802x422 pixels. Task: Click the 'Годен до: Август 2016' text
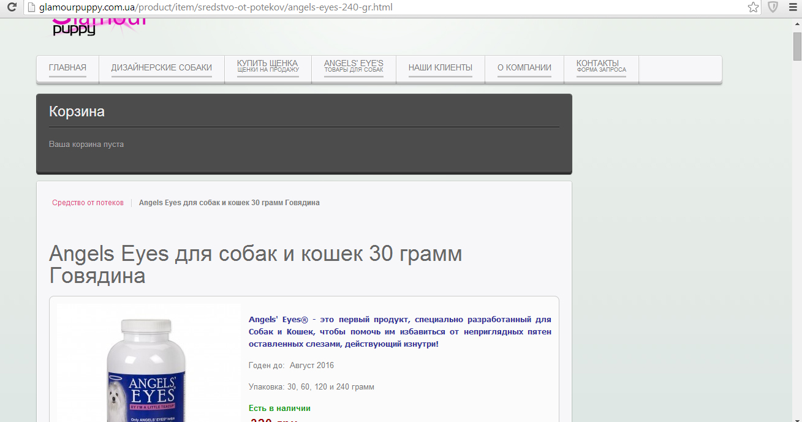tap(291, 366)
